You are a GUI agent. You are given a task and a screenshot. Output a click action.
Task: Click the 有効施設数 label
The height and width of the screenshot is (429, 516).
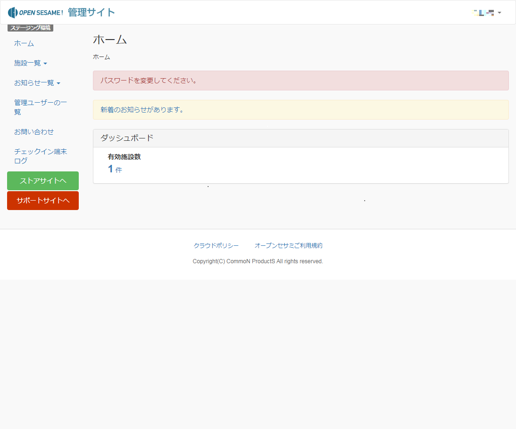[124, 157]
